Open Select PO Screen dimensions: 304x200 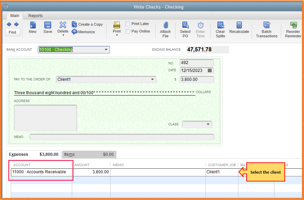point(185,29)
